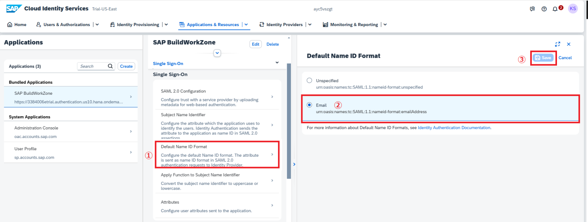This screenshot has height=222, width=588.
Task: Select the Email name ID format radio button
Action: [309, 104]
